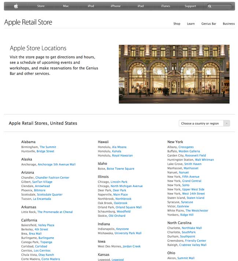Go to the Learn section link
The image size is (238, 261).
tap(191, 24)
